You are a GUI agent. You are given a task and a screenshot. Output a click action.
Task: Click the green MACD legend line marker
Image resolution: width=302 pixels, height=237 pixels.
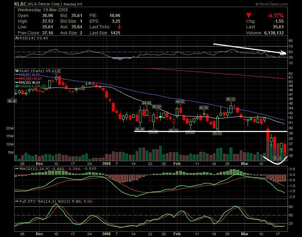(x=17, y=169)
